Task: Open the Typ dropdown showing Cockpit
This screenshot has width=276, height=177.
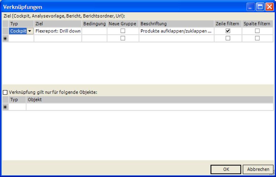Action: pyautogui.click(x=30, y=31)
